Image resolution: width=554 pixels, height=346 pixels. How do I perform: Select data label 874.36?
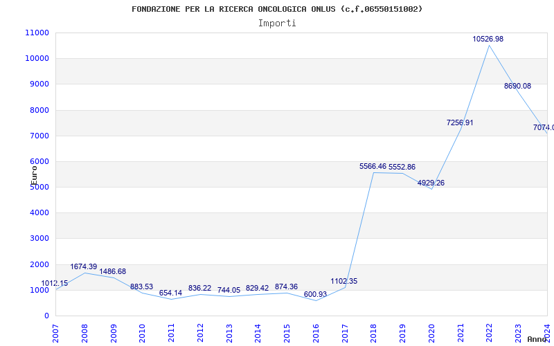286,287
